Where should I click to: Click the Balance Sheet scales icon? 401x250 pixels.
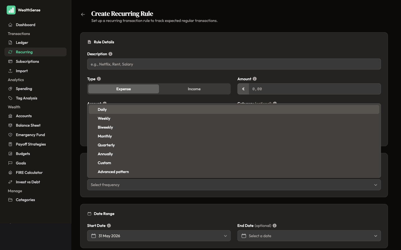[10, 125]
